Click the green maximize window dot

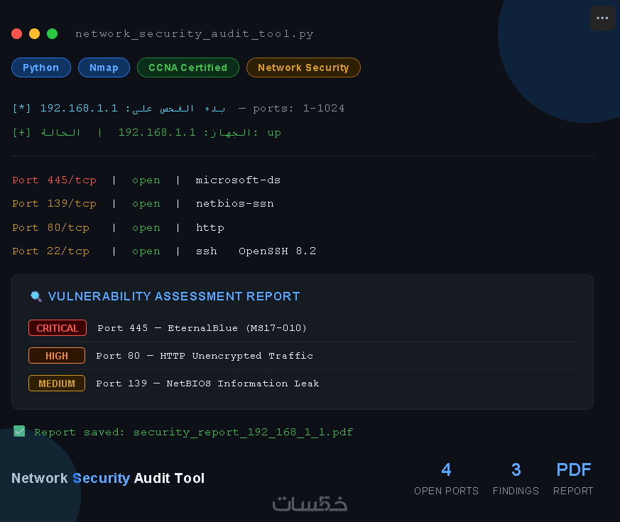point(52,34)
